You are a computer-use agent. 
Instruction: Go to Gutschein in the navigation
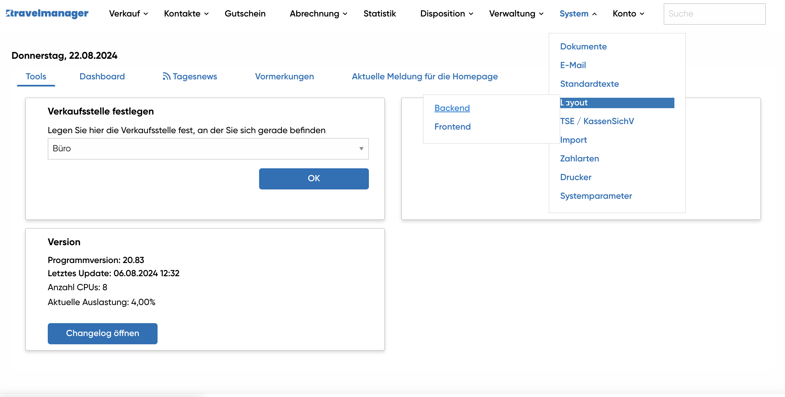245,14
